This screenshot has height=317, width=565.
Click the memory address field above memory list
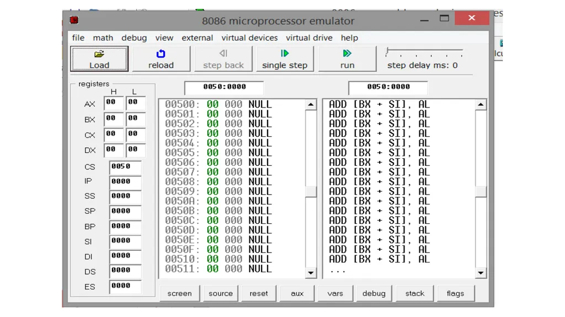coord(224,88)
